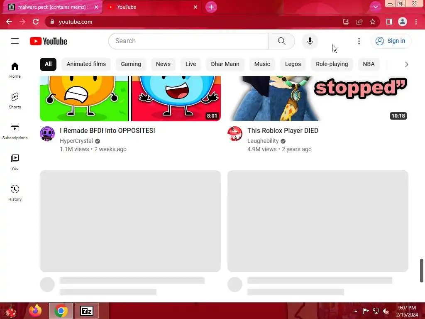Select the Gaming chip
This screenshot has height=319, width=425.
[x=131, y=64]
